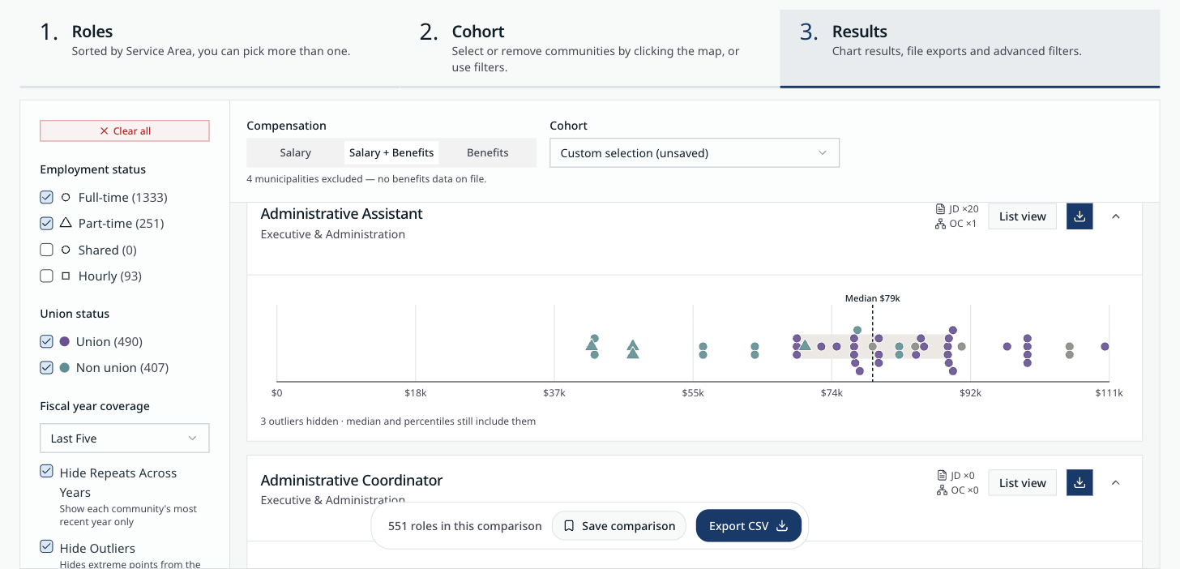Click the Clear all button

pos(125,131)
